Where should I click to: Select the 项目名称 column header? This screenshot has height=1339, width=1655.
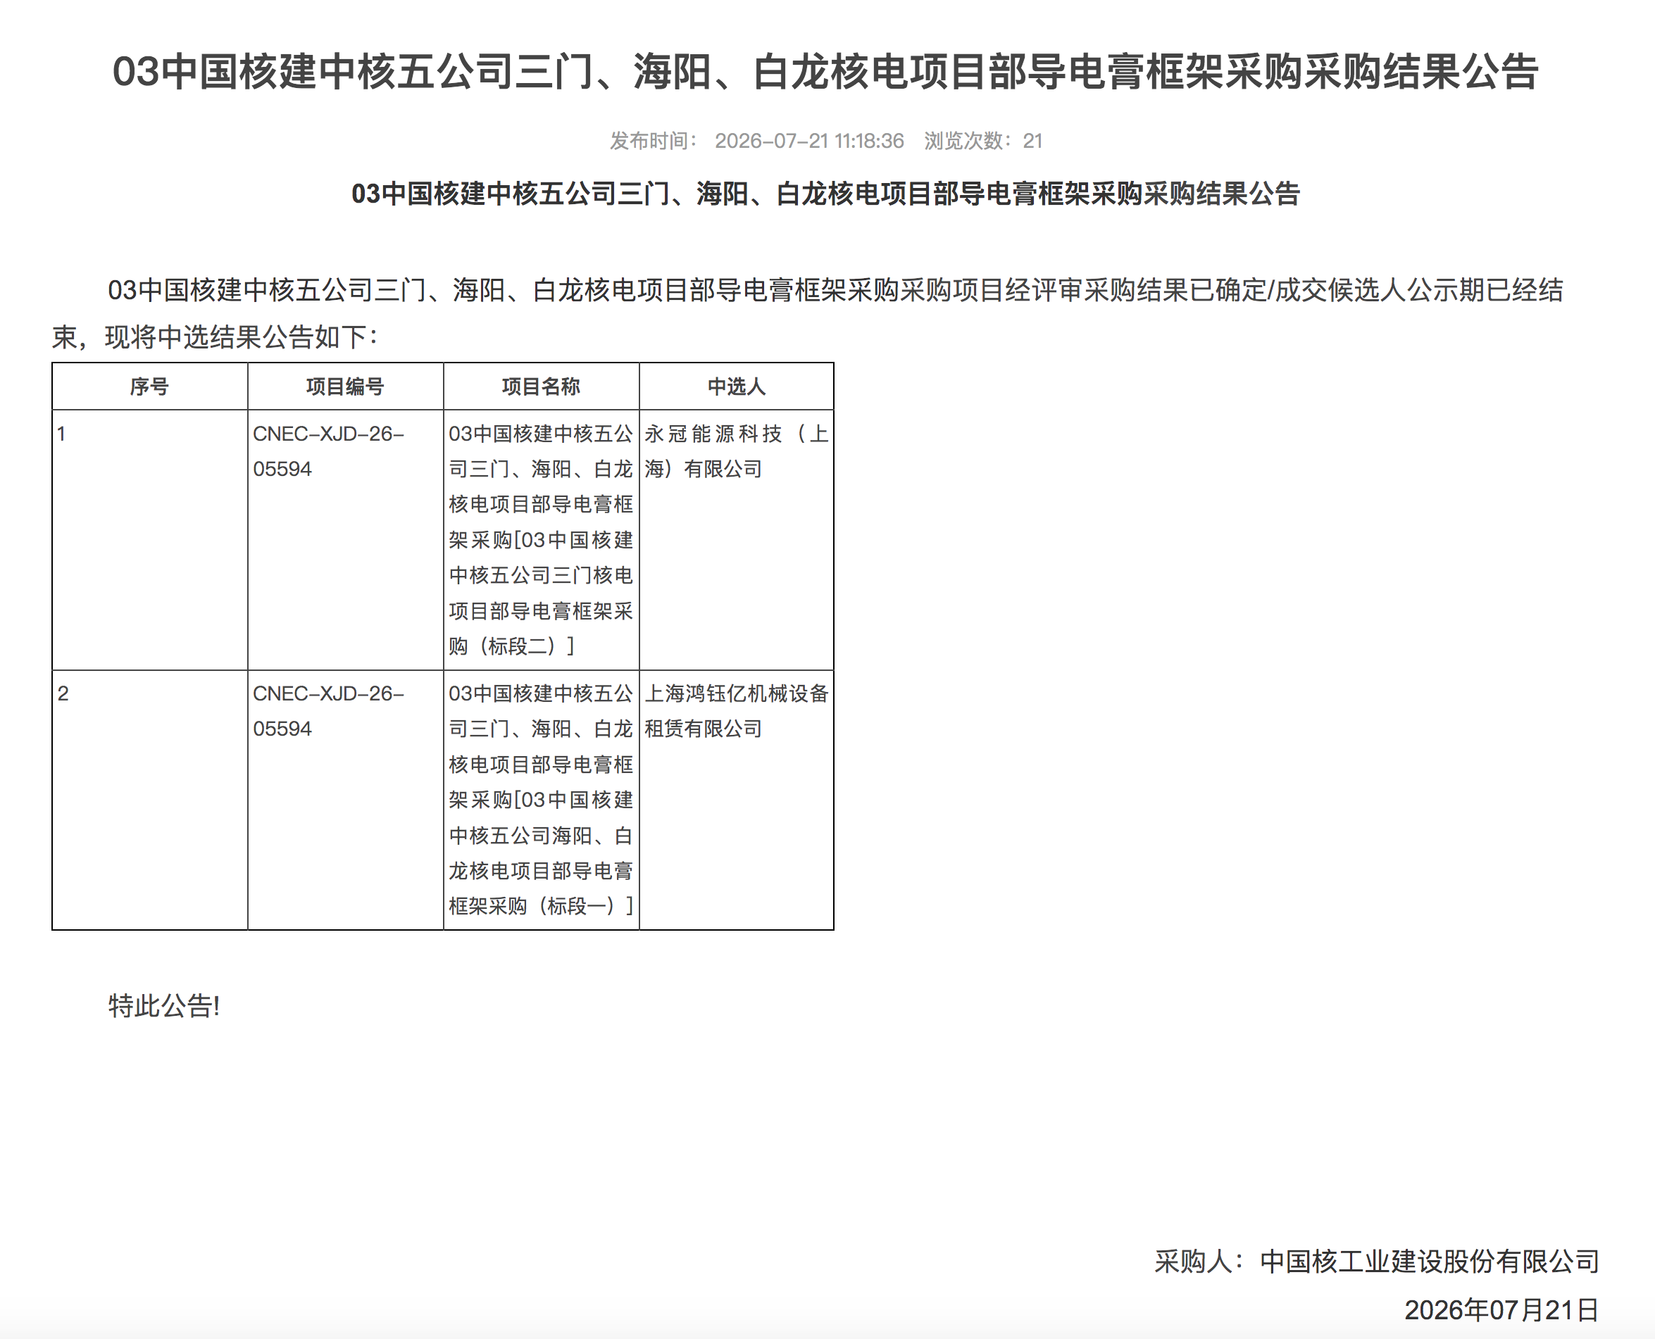pos(541,386)
